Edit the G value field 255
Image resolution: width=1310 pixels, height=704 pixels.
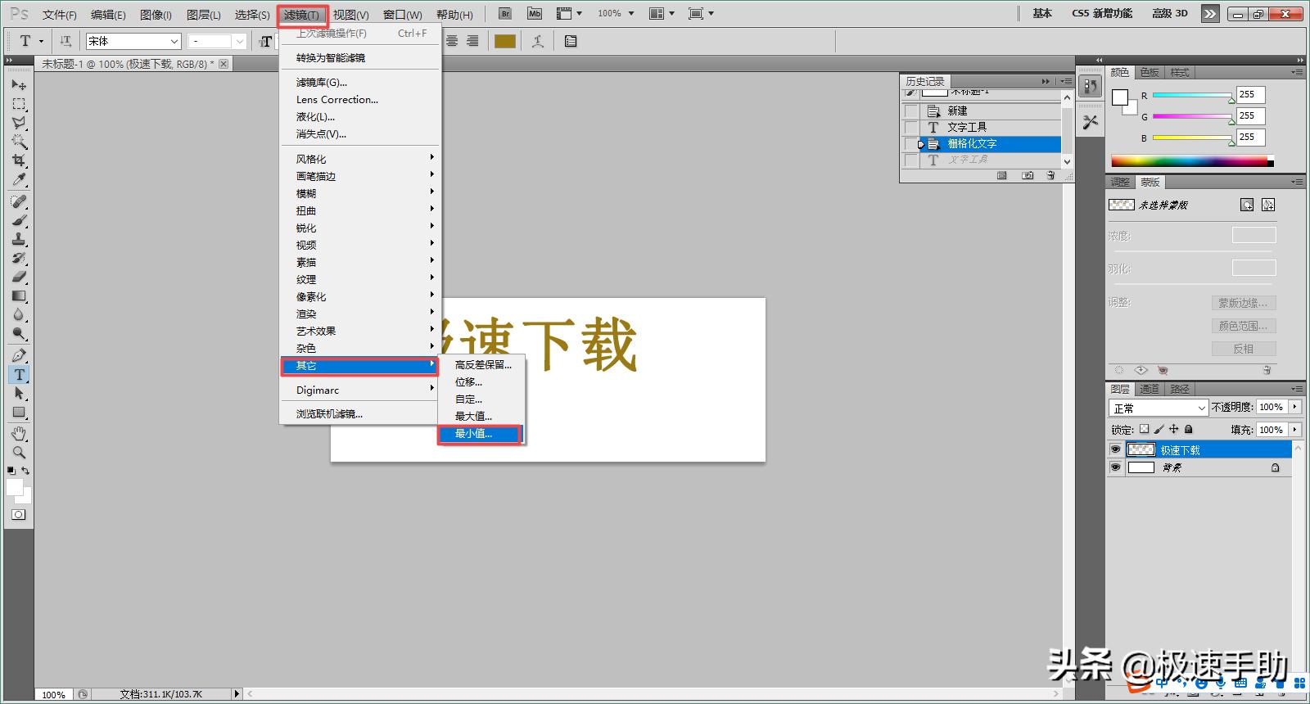pyautogui.click(x=1251, y=116)
